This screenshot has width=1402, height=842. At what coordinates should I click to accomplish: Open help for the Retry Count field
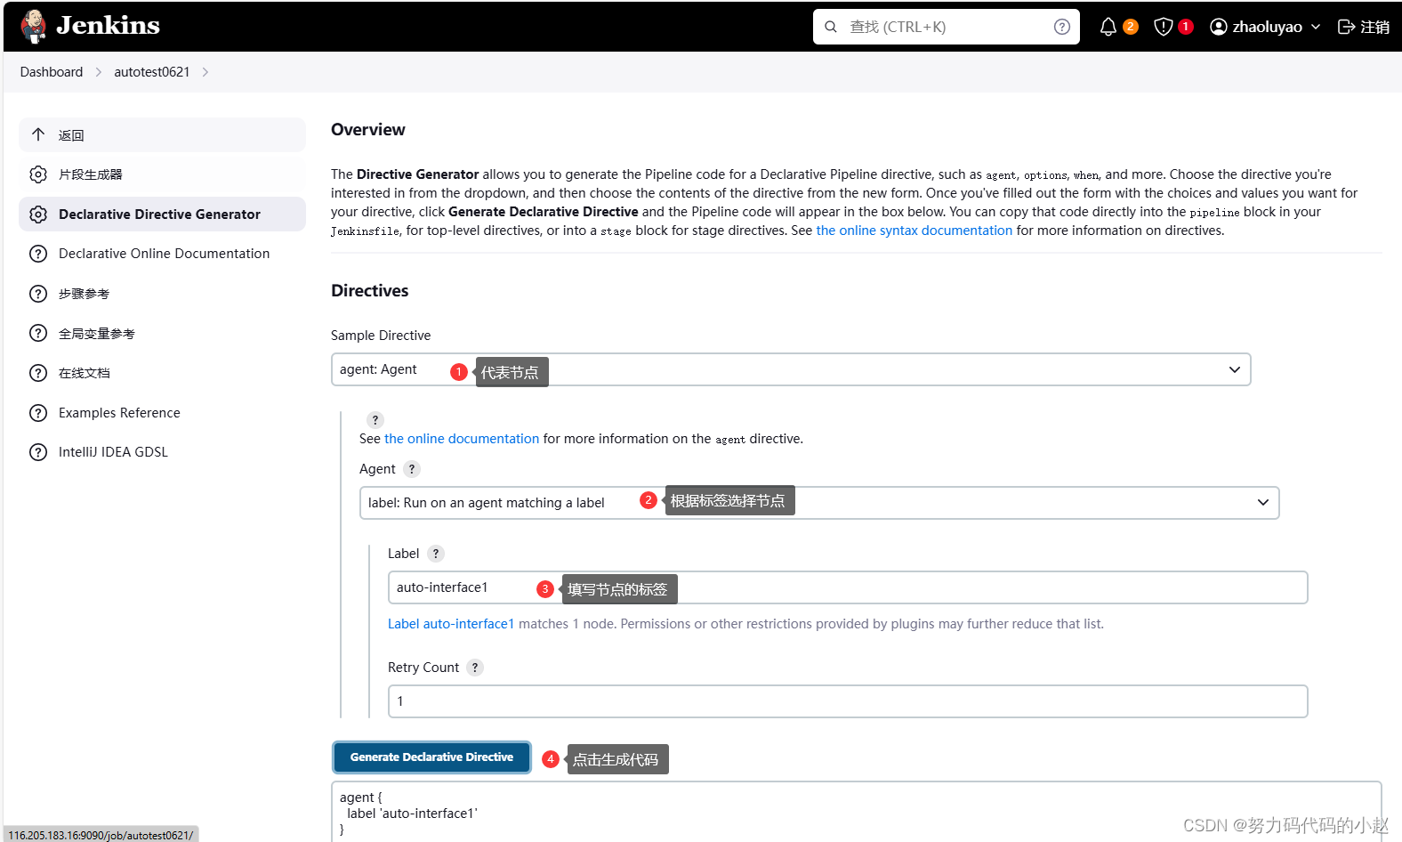[475, 668]
